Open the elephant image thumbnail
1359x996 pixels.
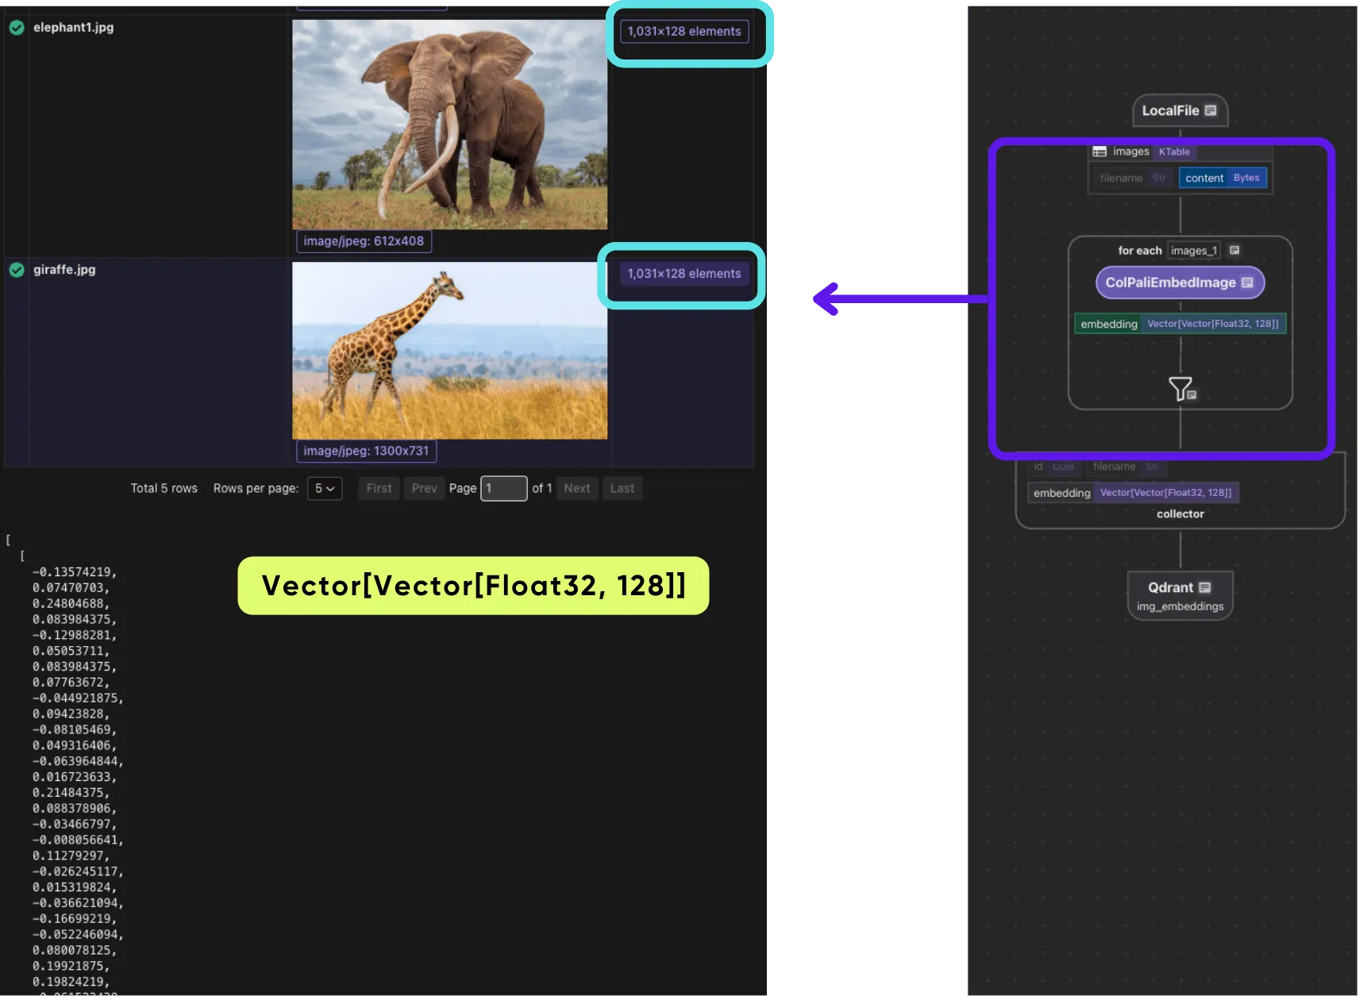pyautogui.click(x=449, y=125)
